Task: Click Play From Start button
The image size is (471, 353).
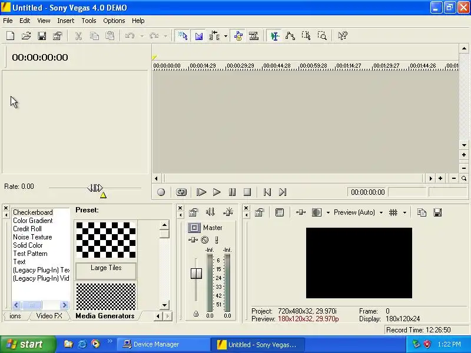Action: pyautogui.click(x=201, y=192)
